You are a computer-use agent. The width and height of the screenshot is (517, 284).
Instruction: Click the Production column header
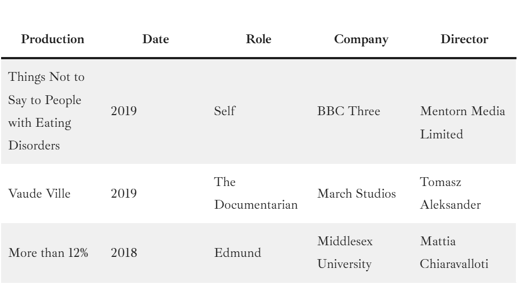tap(53, 40)
